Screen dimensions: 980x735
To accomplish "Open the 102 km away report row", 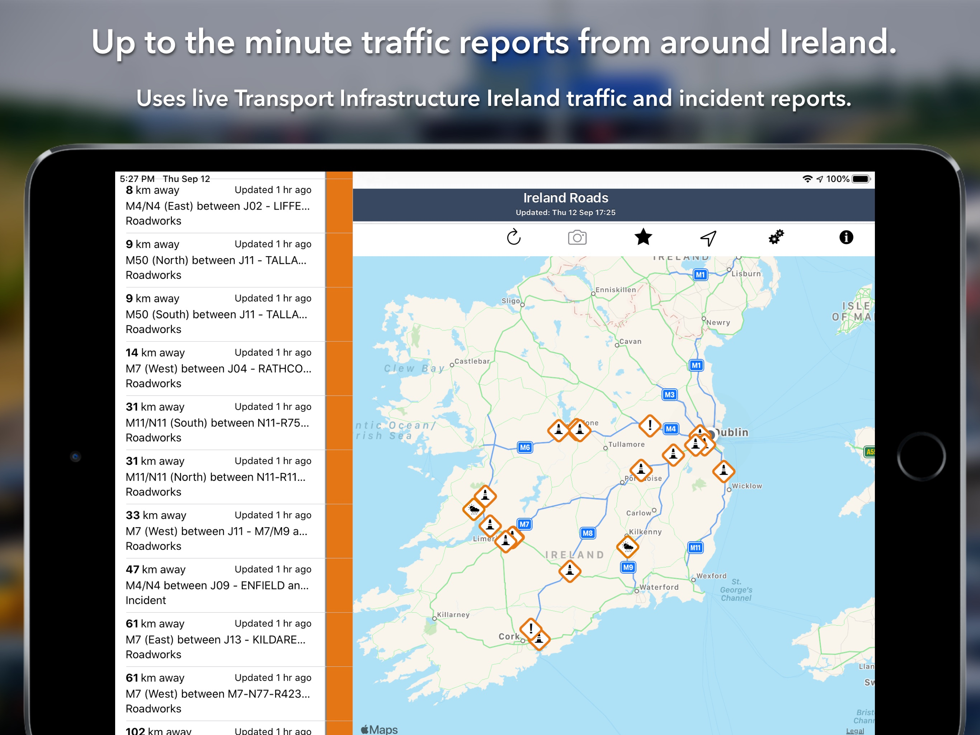I will [x=220, y=728].
